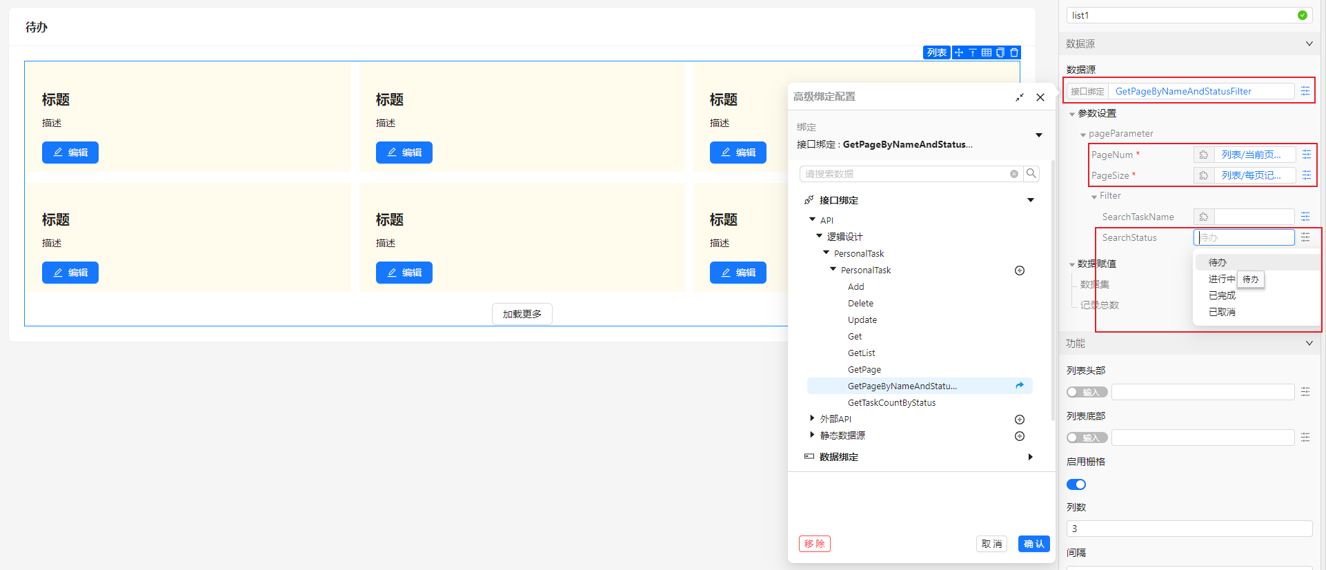
Task: Click the jump arrow on GetPageByNameAndStatu row
Action: 1020,386
